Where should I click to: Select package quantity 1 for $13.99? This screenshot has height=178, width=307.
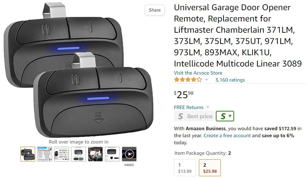pos(185,168)
